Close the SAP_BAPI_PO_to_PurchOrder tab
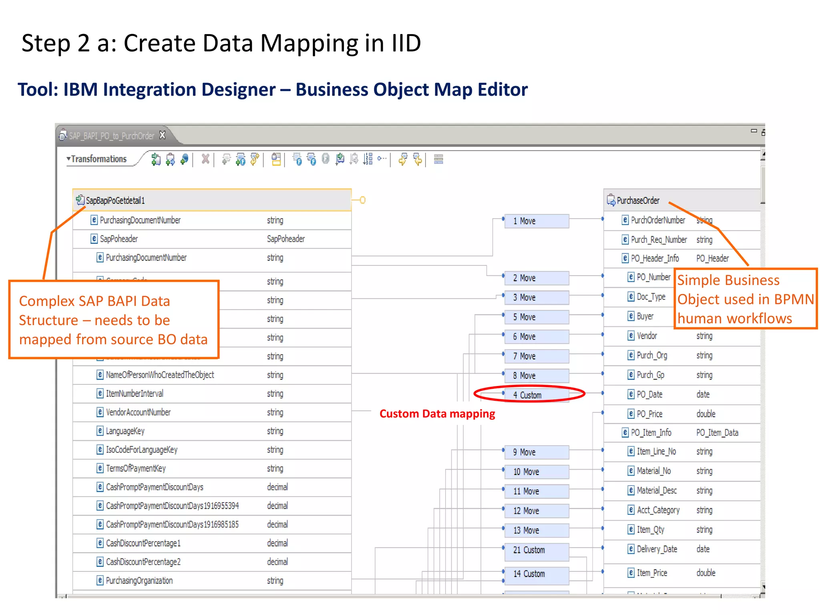820x615 pixels. point(163,135)
